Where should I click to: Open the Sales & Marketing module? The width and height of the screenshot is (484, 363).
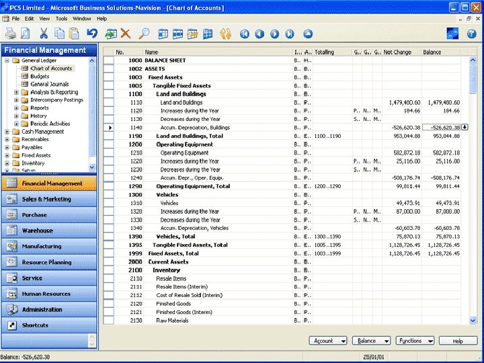pos(49,199)
